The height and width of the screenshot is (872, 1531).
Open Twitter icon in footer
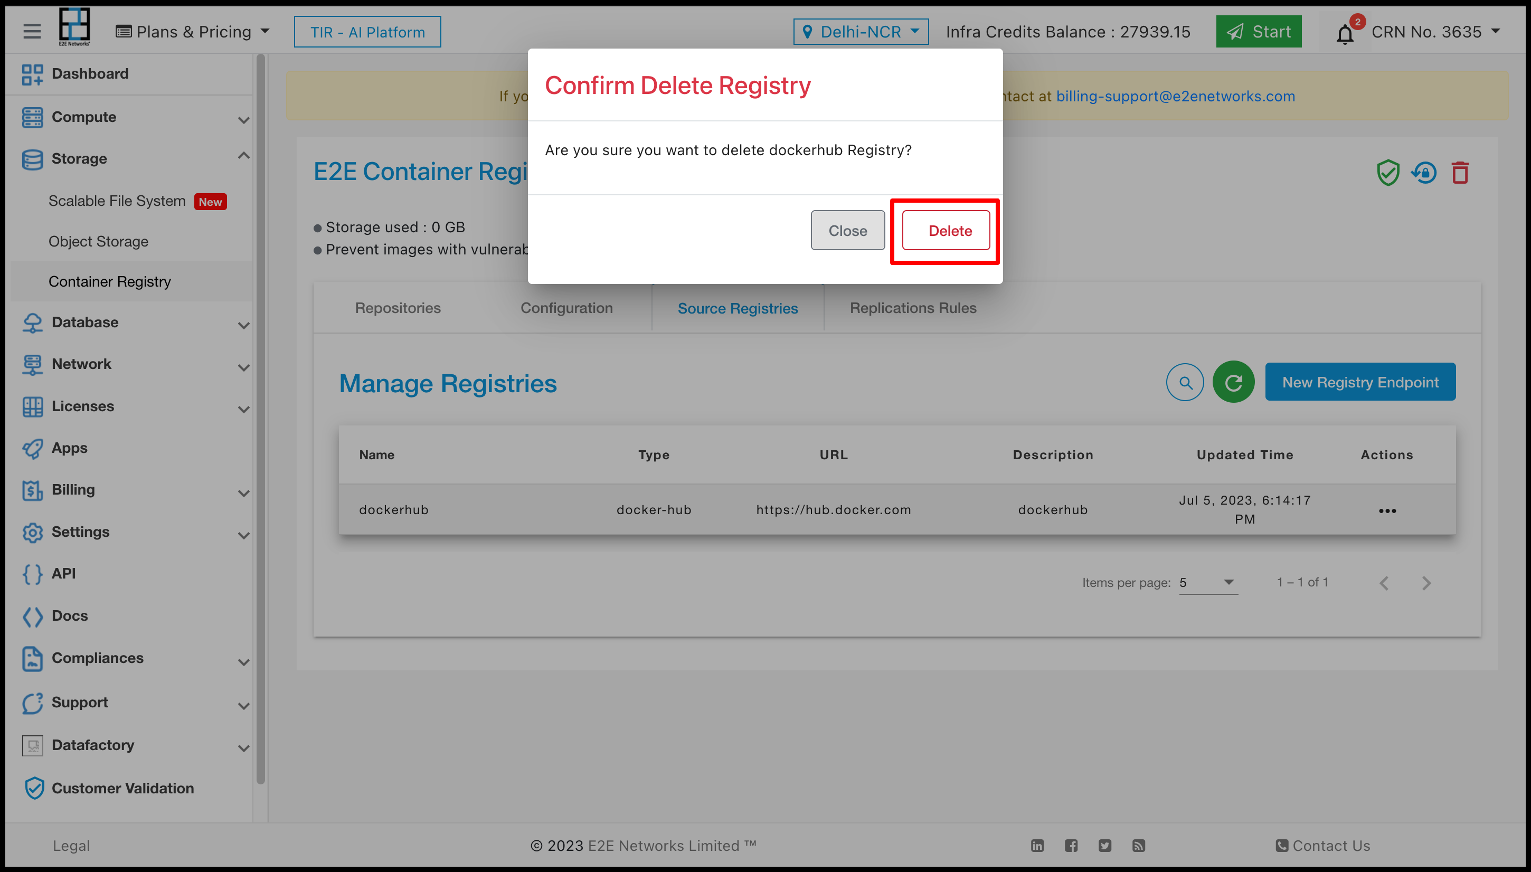tap(1105, 846)
